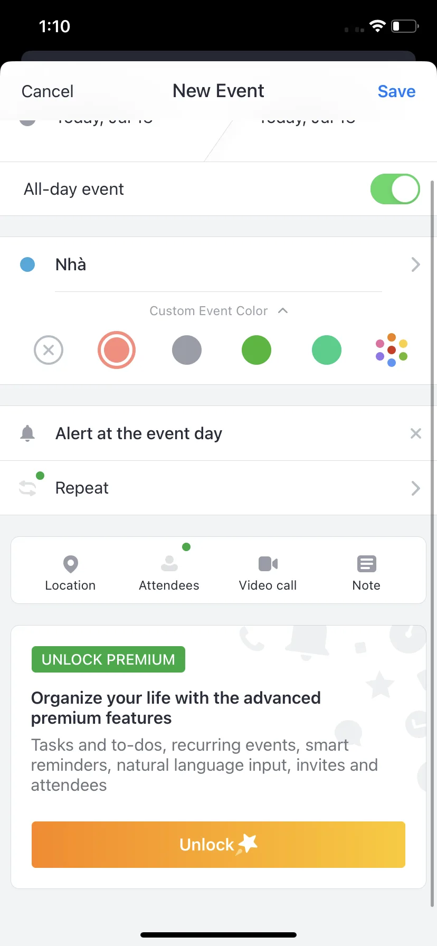Tap the orange Unlock button

pyautogui.click(x=218, y=845)
